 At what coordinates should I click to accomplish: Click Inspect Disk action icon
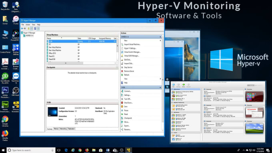122,64
